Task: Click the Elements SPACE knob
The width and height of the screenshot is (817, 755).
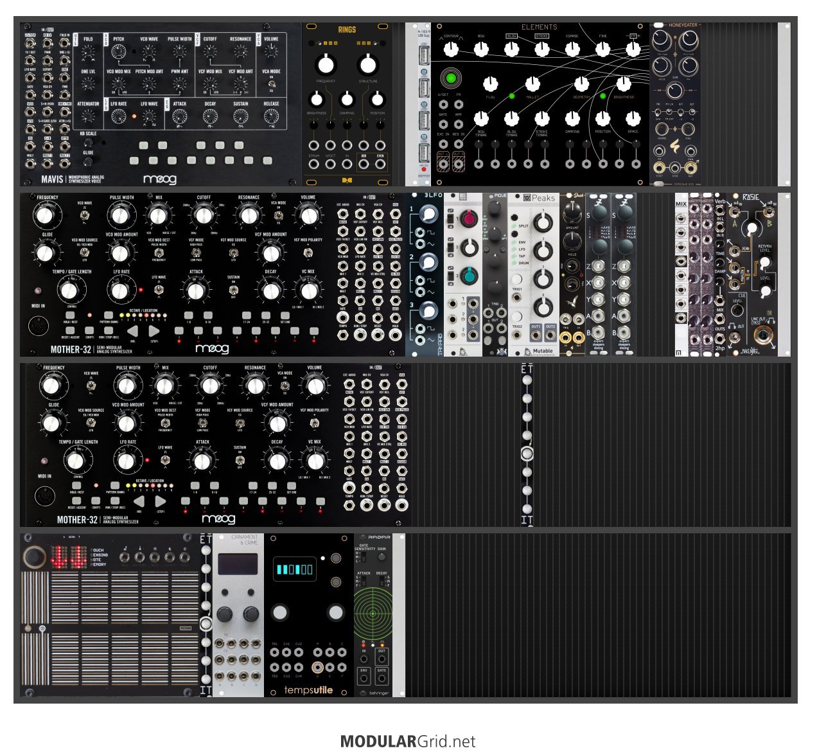Action: [633, 118]
